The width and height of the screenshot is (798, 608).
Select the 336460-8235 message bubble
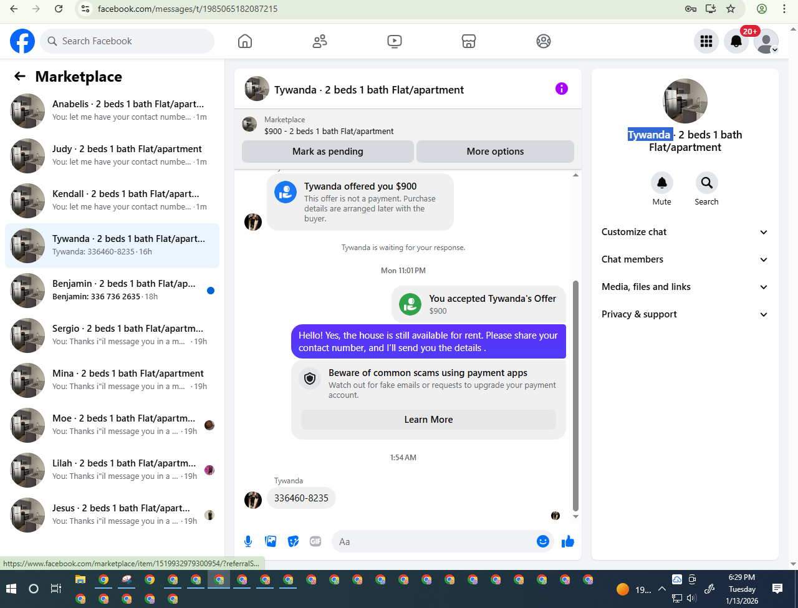[x=301, y=498]
